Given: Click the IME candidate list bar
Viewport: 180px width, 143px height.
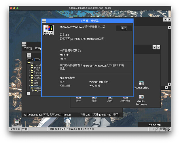Looking at the screenshot, I should 98,129.
